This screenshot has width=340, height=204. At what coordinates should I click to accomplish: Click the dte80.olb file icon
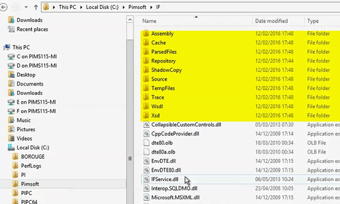tap(146, 143)
